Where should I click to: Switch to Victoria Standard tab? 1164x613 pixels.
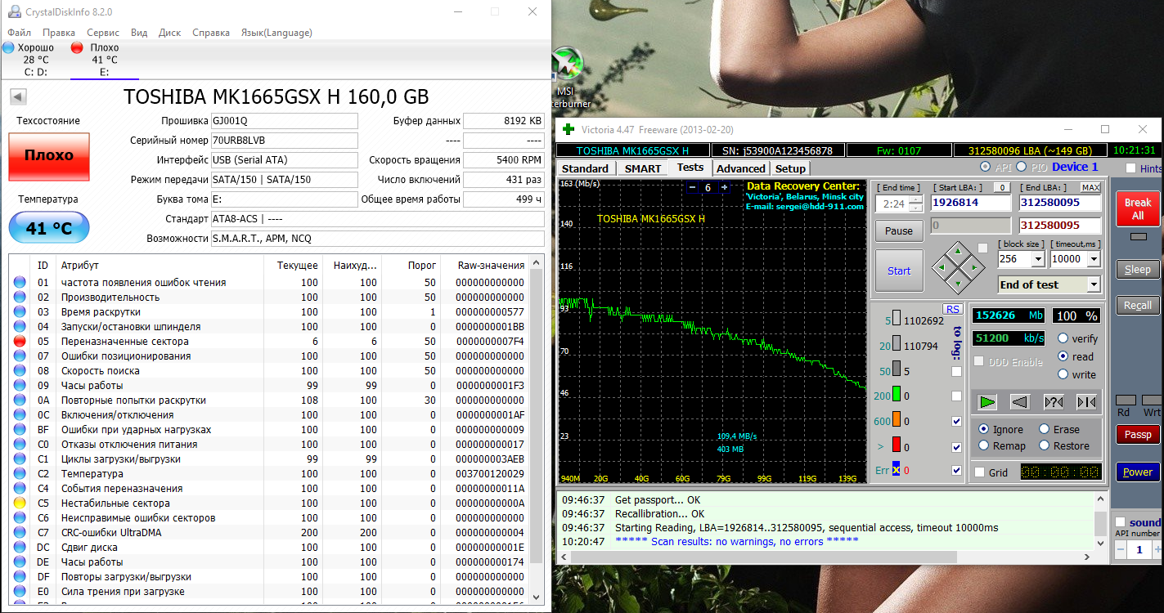tap(585, 168)
